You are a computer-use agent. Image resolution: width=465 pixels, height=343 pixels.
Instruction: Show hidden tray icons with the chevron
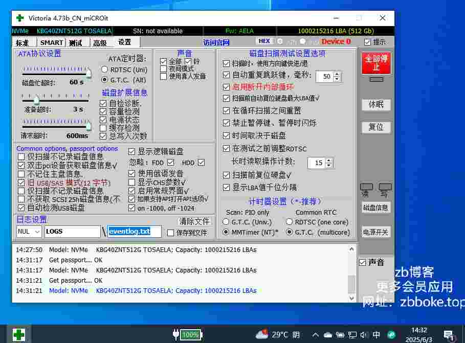point(315,335)
